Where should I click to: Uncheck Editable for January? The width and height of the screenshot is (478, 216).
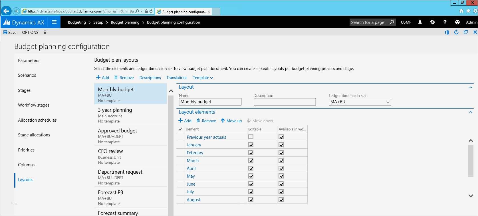click(251, 145)
